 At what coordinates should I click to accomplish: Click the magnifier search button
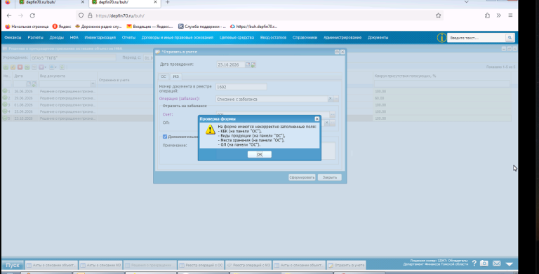(x=510, y=37)
